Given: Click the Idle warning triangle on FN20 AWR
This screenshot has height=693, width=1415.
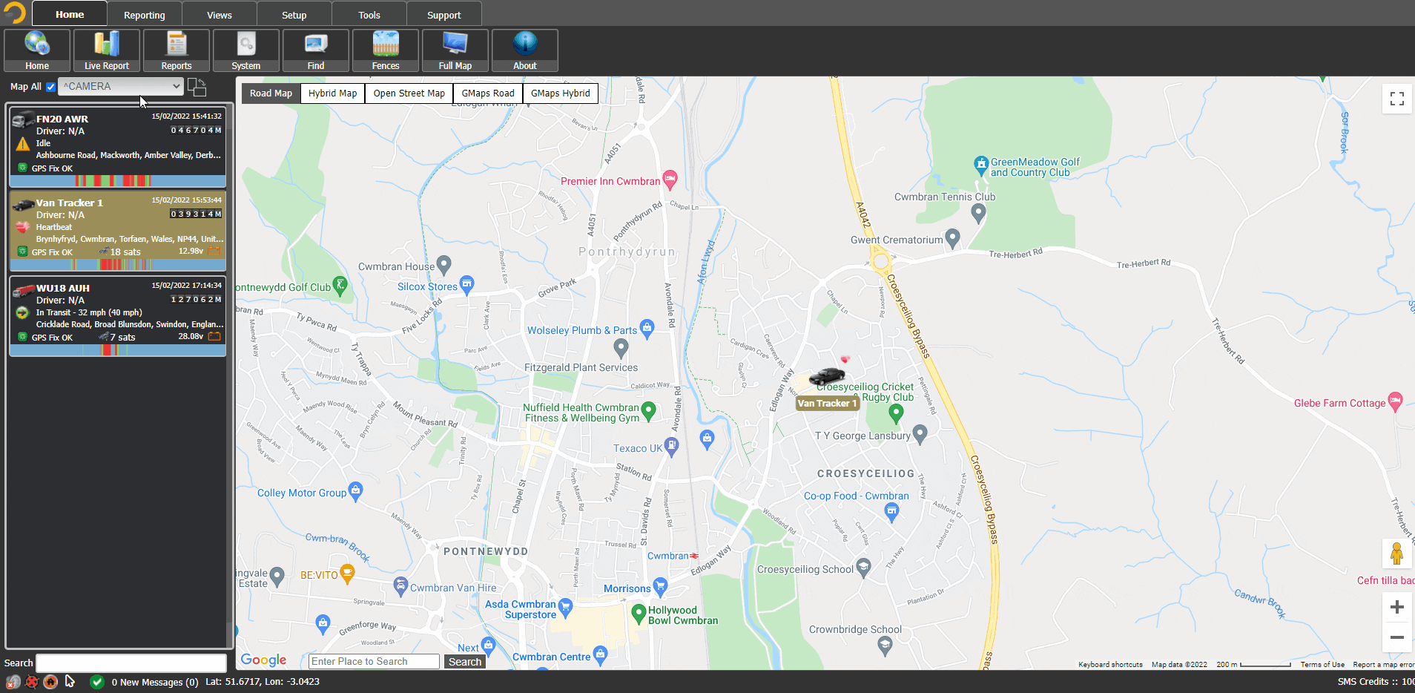Looking at the screenshot, I should coord(23,144).
